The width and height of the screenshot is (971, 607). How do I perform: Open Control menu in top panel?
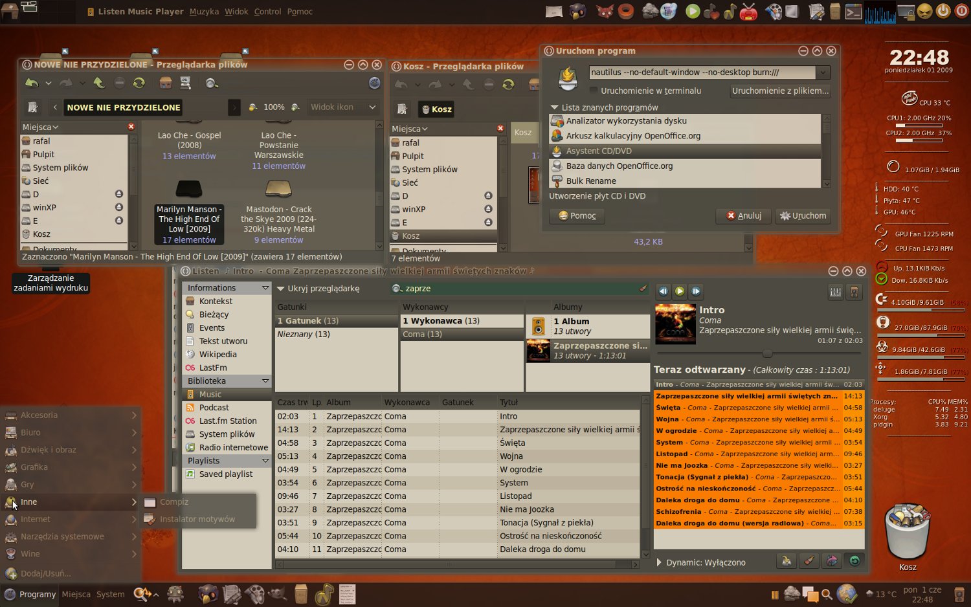(x=267, y=12)
